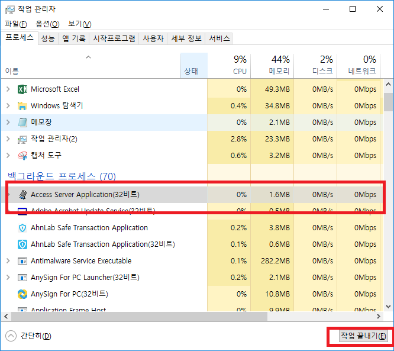Sort by the 이름 column header
The width and height of the screenshot is (394, 351).
pos(91,66)
